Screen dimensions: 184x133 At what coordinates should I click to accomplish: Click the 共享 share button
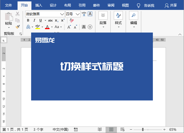(x=171, y=5)
